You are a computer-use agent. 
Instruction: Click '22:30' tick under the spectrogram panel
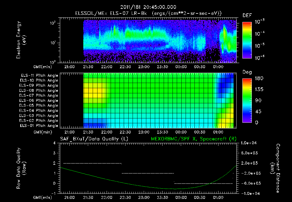click(125, 67)
